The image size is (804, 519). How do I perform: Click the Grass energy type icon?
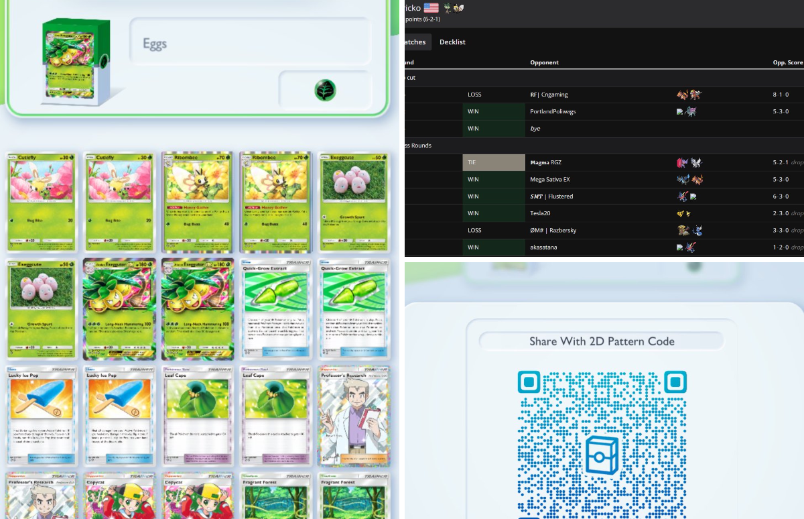pyautogui.click(x=325, y=90)
